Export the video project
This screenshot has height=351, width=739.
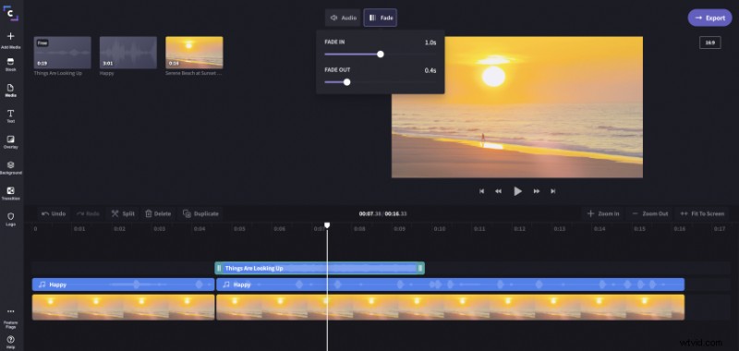click(x=710, y=18)
